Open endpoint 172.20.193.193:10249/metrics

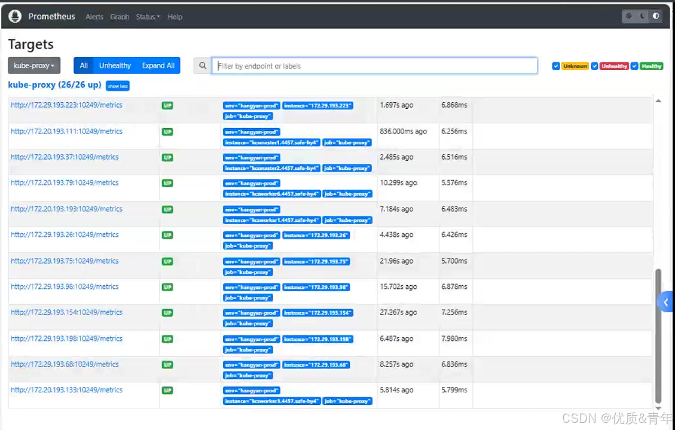(66, 209)
